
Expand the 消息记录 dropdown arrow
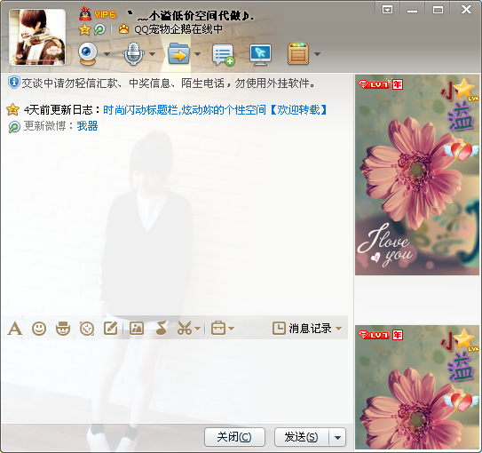(339, 329)
